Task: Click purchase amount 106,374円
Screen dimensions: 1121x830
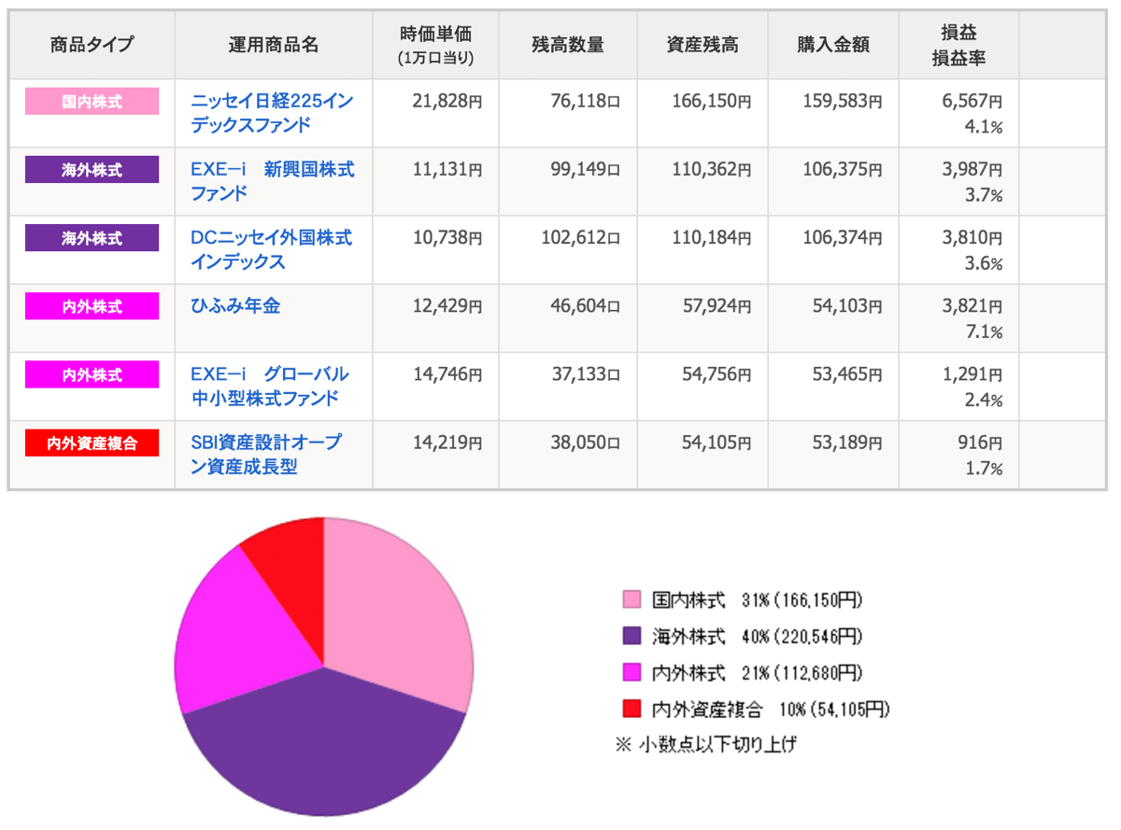Action: coord(843,238)
